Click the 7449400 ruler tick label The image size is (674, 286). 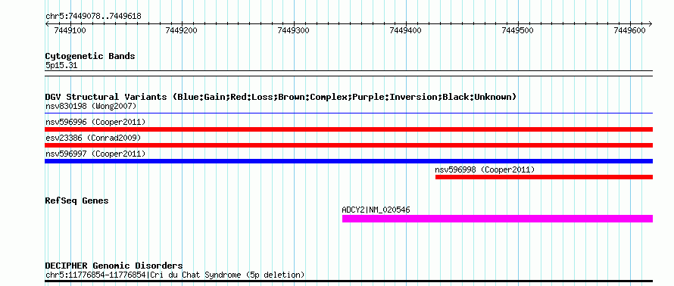click(405, 30)
